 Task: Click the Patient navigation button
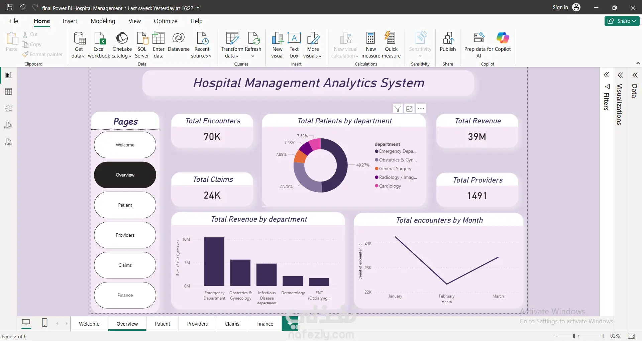[x=125, y=205]
